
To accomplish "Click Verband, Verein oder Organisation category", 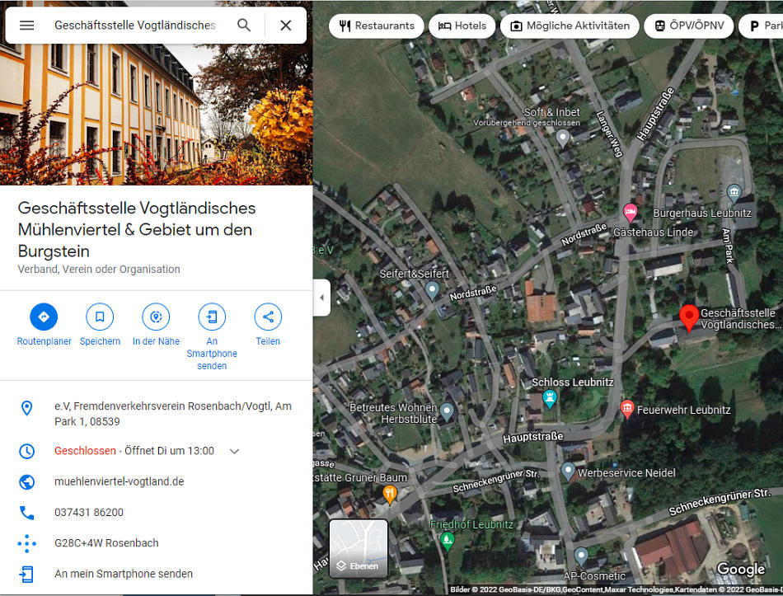I will [99, 270].
